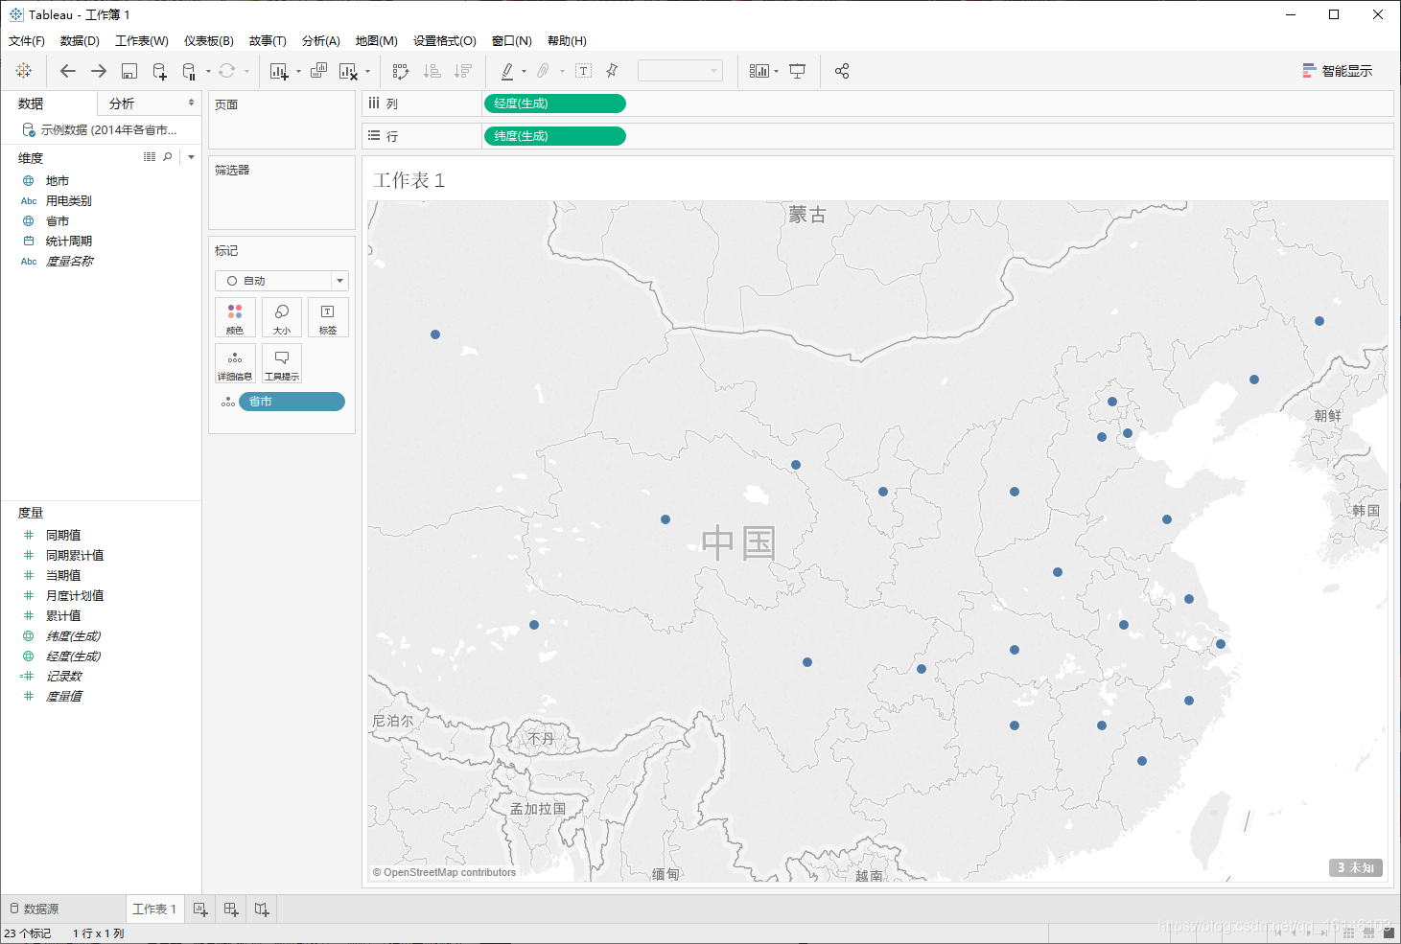Select the 记录数 measure
Screen dimensions: 1401x944
64,677
